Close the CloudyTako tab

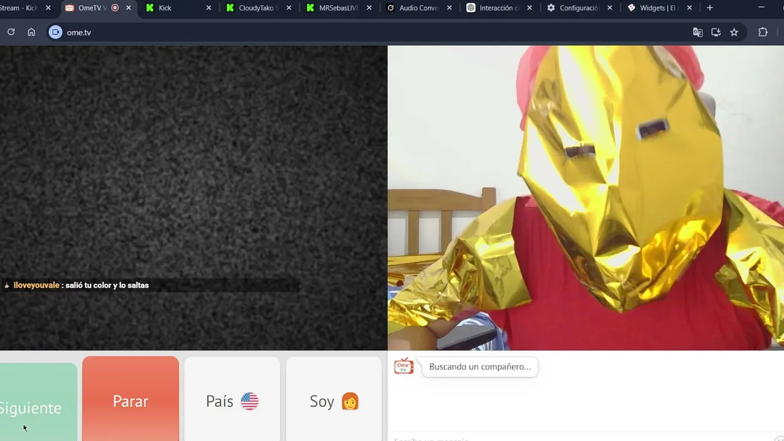click(x=288, y=8)
